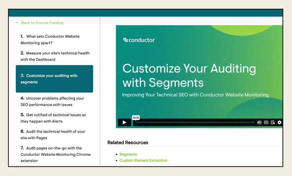Viewport: 292px width, 176px height.
Task: Go back to Course Catalog
Action: click(x=42, y=23)
